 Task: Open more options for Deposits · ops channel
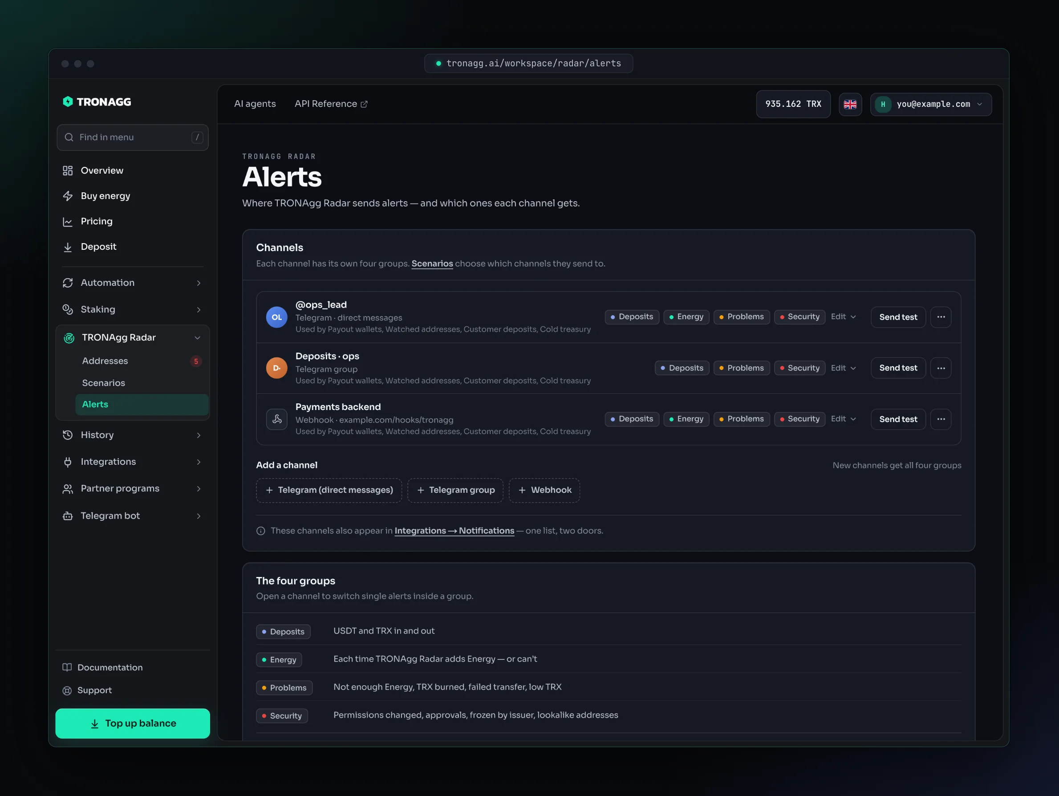pyautogui.click(x=941, y=368)
